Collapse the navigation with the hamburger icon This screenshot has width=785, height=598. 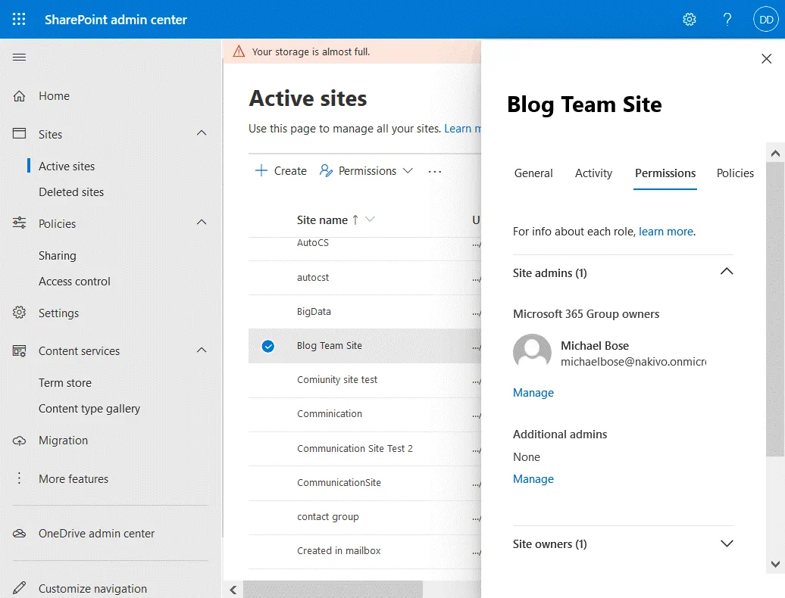coord(19,57)
